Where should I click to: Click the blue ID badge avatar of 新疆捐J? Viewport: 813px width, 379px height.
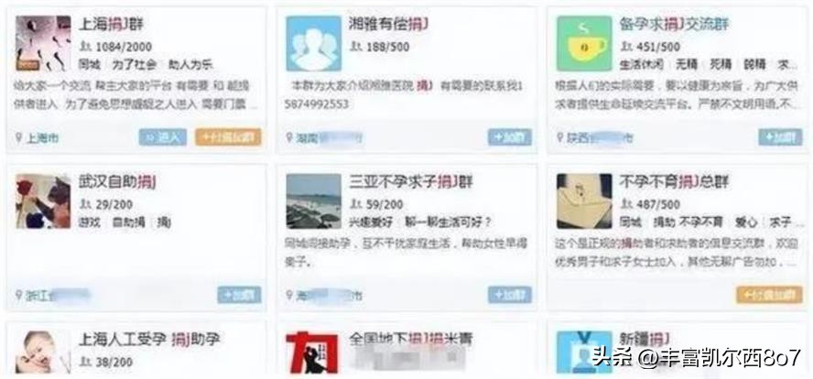pyautogui.click(x=584, y=352)
